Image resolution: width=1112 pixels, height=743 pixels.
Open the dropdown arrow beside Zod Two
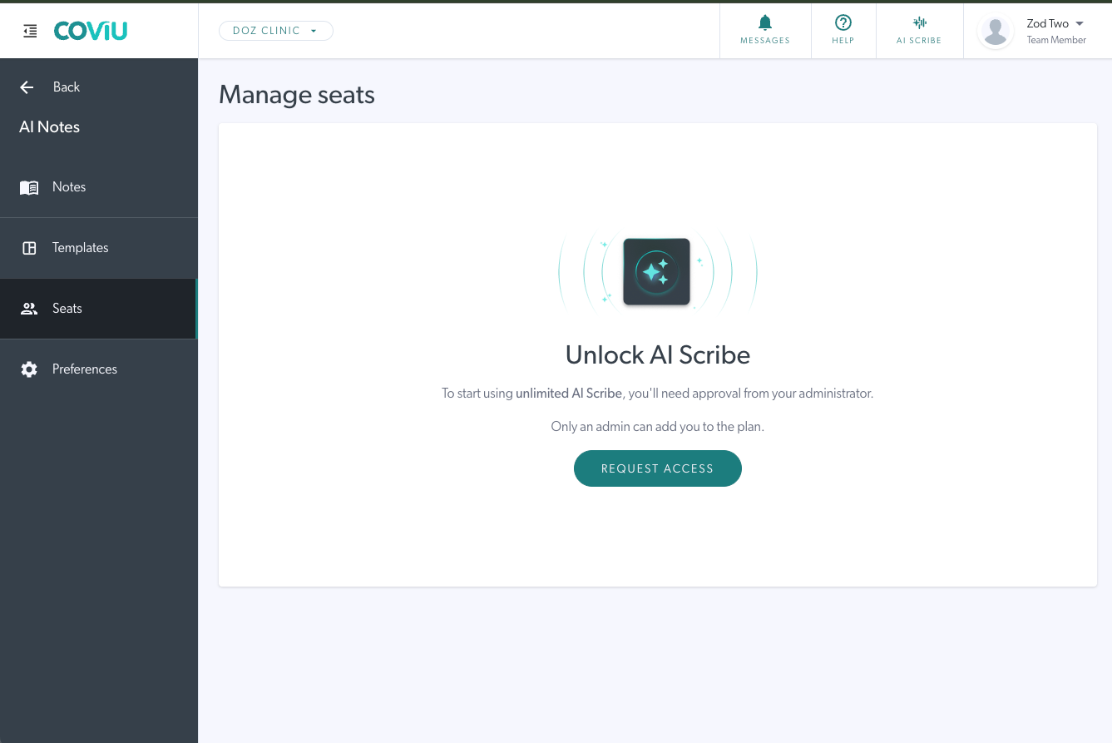click(1080, 23)
